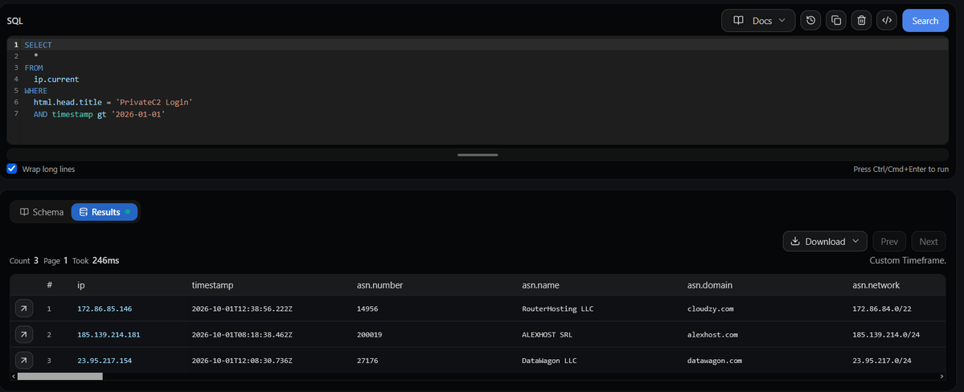Select the cloudzy.com domain cell
Screen dimensions: 964x392
point(710,309)
